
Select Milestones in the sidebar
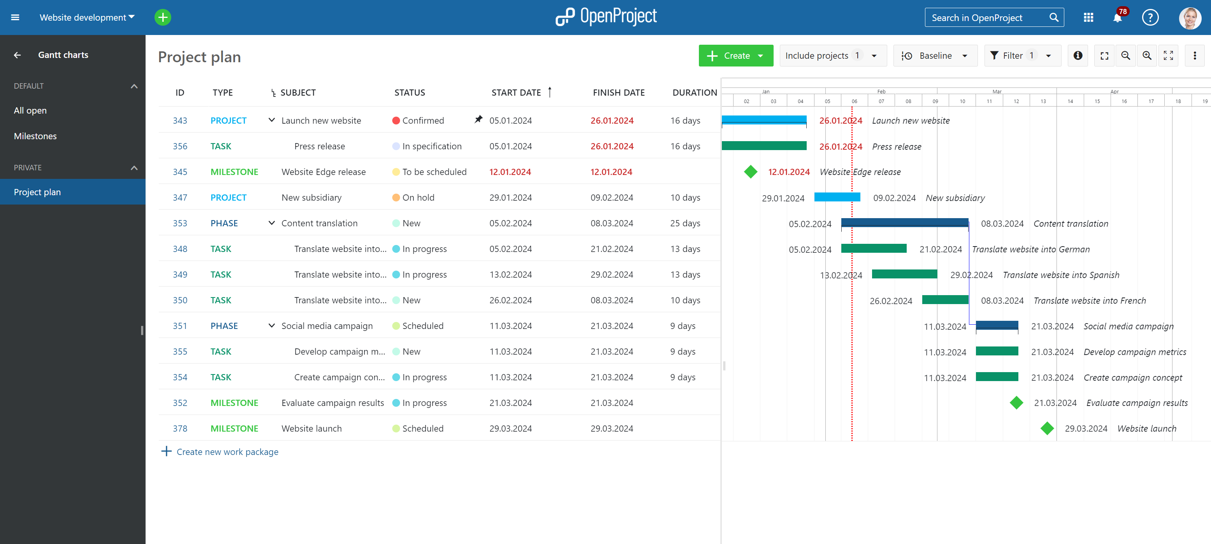[x=35, y=136]
